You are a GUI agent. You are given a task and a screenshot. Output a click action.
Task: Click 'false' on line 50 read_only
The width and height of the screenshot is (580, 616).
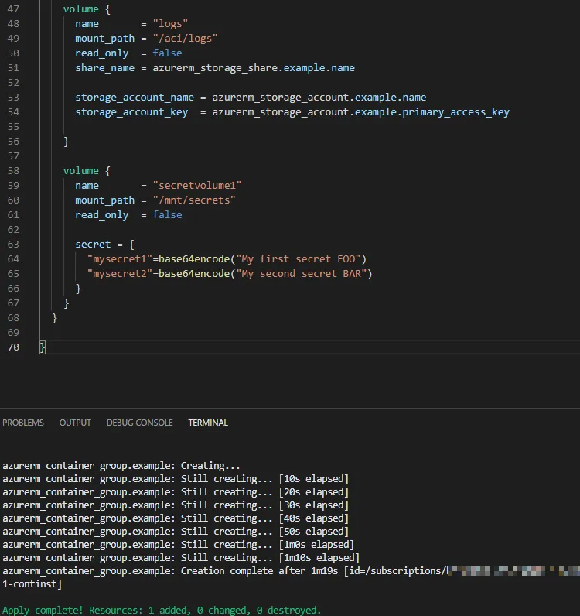click(167, 53)
